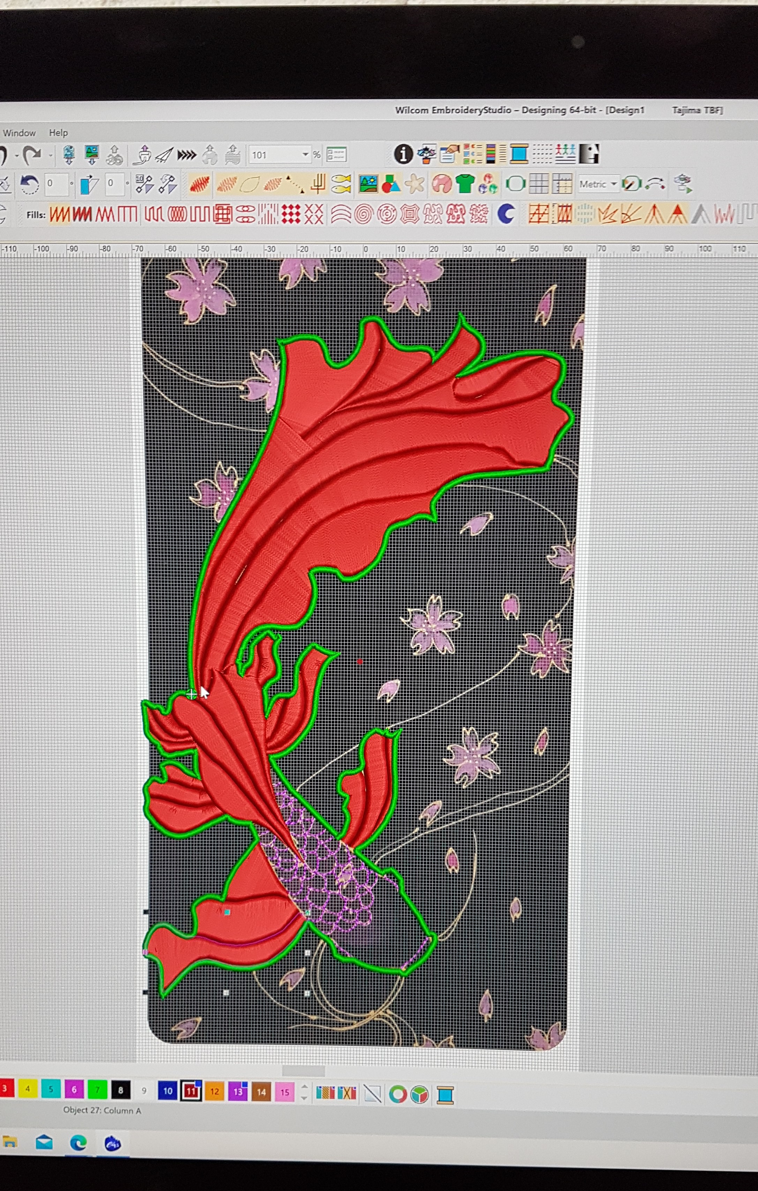
Task: Toggle the grid display icon
Action: (x=539, y=184)
